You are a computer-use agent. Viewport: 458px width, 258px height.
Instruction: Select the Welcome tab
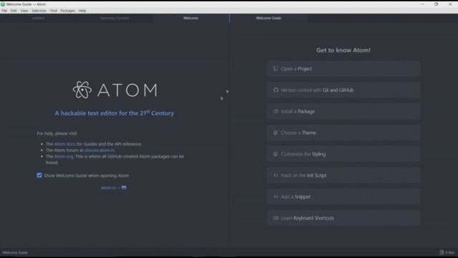point(191,18)
